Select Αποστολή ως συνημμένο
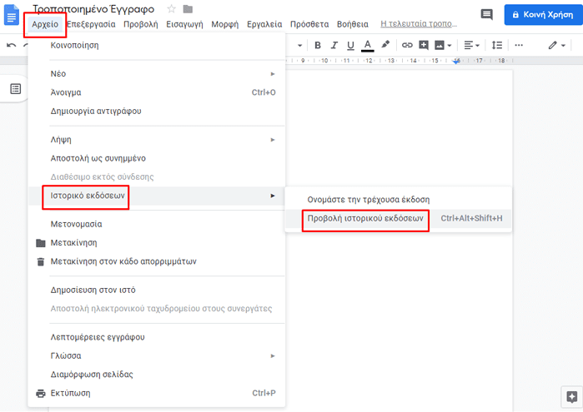Screen dimensions: 583x412 (x=157, y=158)
